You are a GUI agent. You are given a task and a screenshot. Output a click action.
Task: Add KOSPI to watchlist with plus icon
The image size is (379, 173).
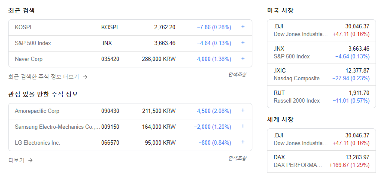tap(243, 27)
